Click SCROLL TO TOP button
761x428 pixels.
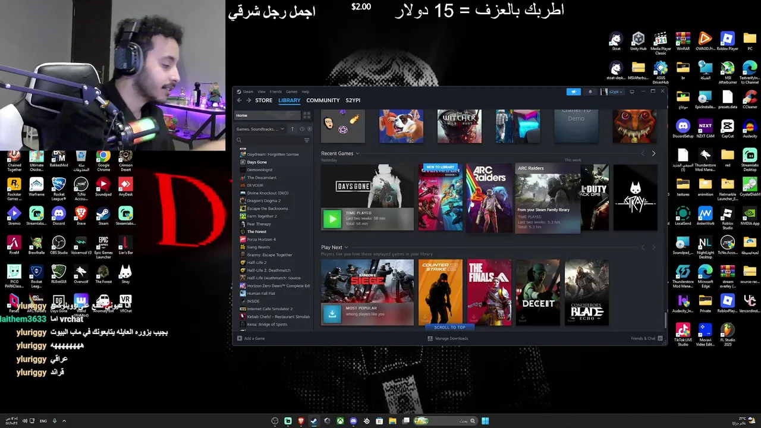click(449, 327)
